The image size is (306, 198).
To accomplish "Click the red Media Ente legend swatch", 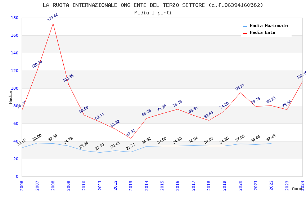I will (245, 33).
